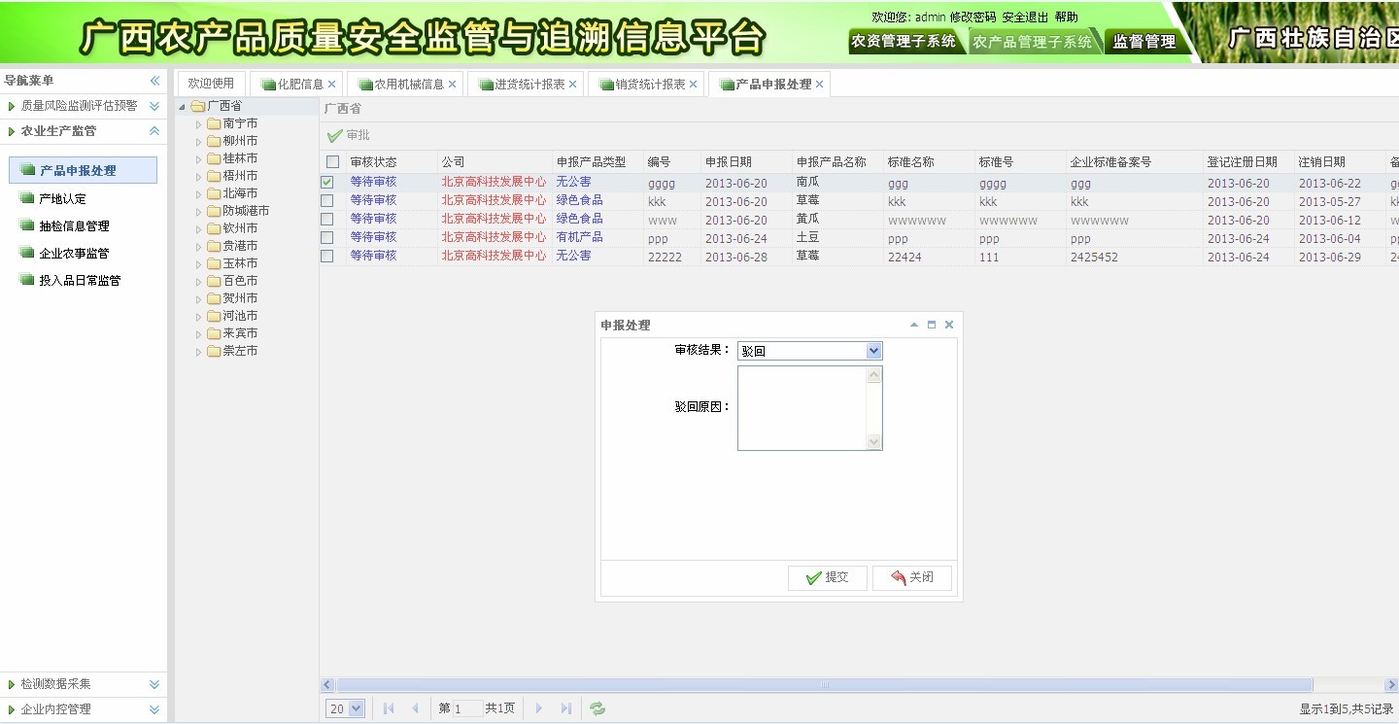Open the 南宁市 folder in the tree
Screen dimensions: 1399x724
(x=240, y=123)
